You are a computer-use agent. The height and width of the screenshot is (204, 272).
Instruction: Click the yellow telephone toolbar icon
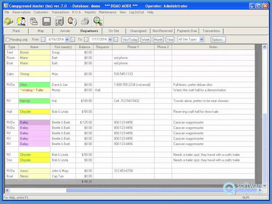9,21
